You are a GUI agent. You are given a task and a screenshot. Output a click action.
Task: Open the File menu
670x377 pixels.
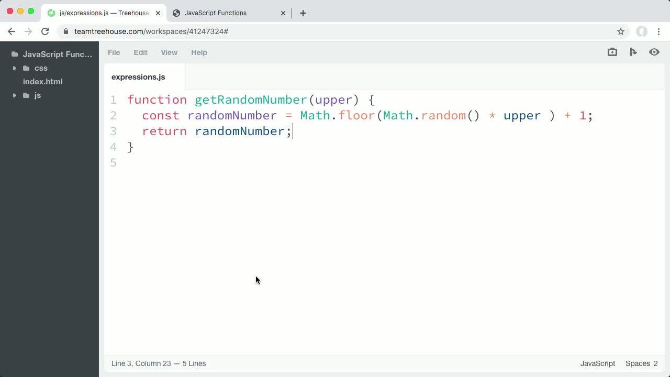[114, 52]
